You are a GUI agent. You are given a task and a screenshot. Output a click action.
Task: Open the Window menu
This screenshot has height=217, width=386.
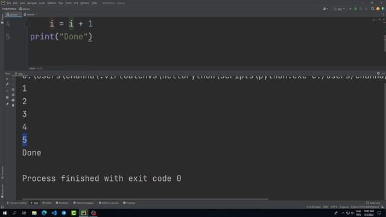(x=85, y=3)
